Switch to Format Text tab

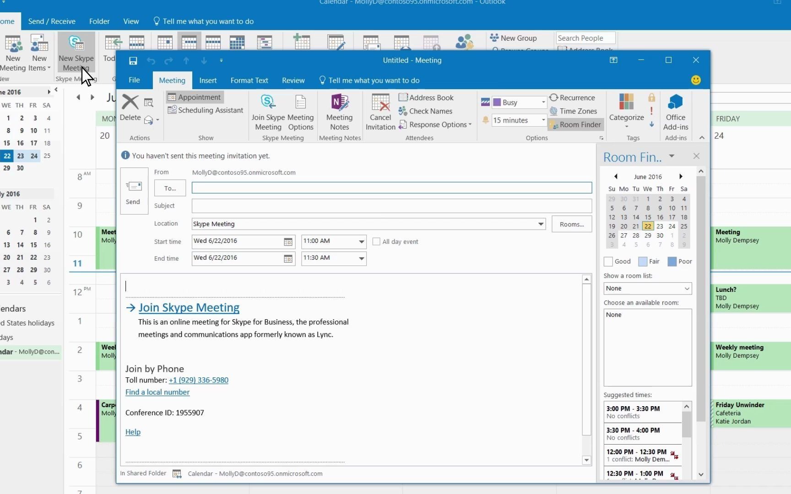[249, 81]
